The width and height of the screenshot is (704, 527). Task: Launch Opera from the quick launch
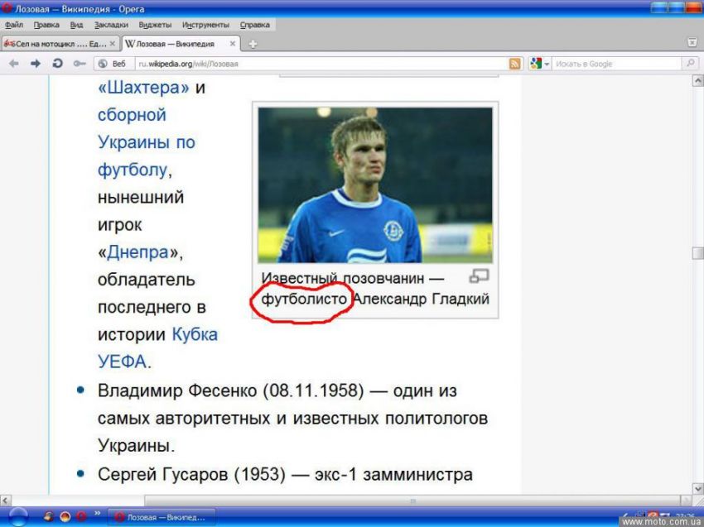(x=81, y=517)
